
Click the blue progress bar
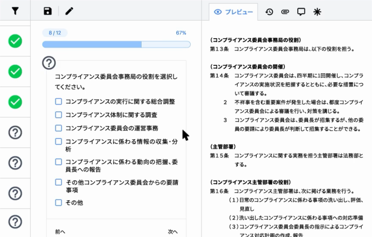point(116,44)
